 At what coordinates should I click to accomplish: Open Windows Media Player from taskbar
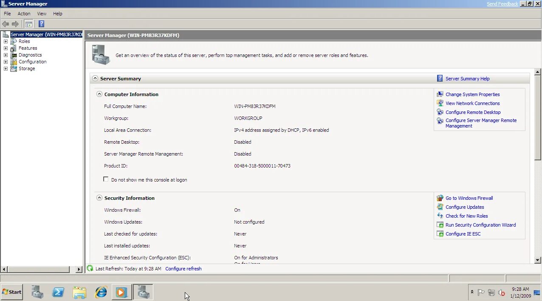(x=121, y=292)
